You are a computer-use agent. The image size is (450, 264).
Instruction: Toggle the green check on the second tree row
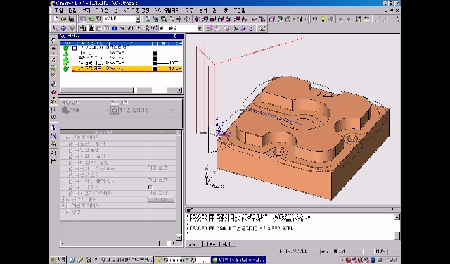coord(66,54)
